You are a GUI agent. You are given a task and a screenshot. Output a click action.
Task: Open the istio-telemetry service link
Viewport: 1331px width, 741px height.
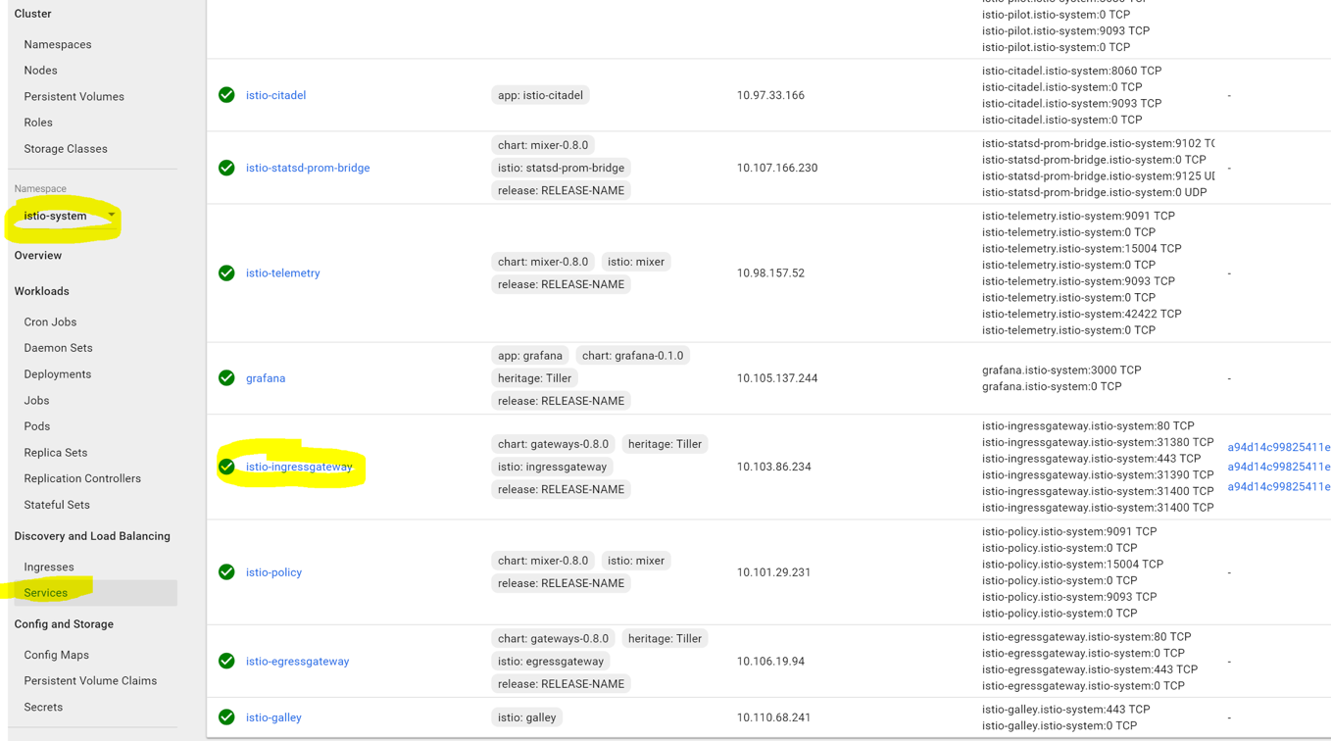pos(283,273)
